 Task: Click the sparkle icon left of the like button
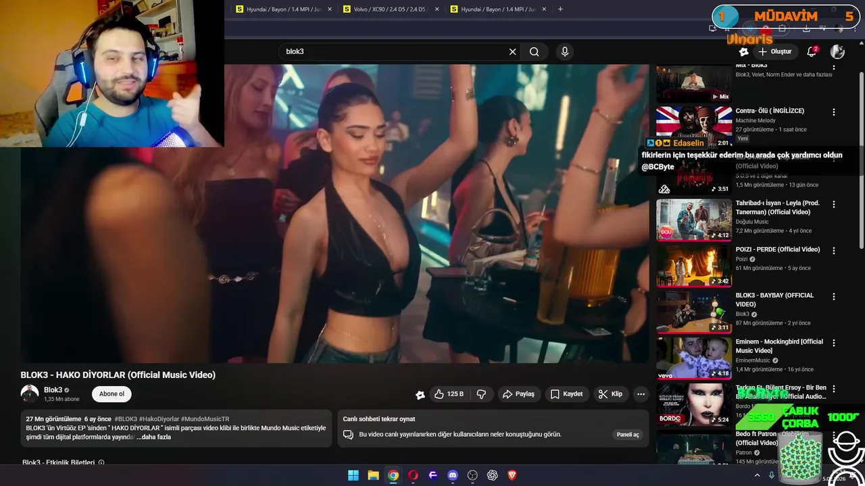pyautogui.click(x=420, y=395)
